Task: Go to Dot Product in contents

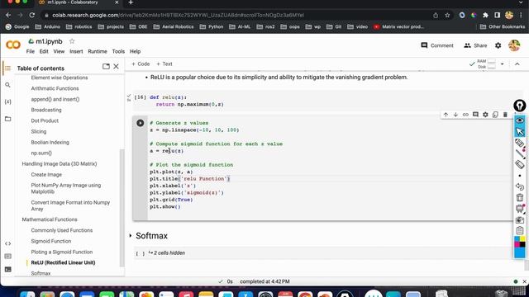Action: tap(45, 120)
